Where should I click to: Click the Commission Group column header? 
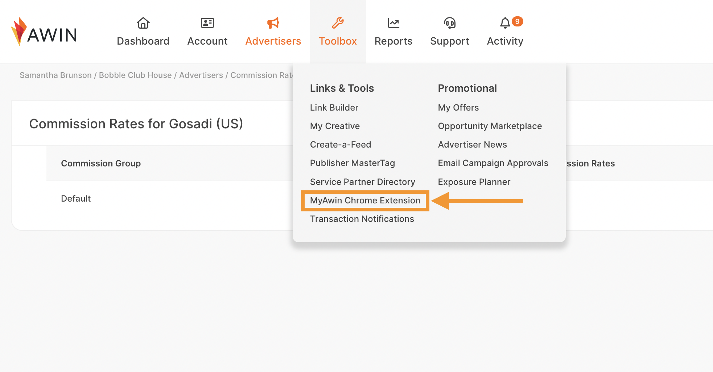[101, 164]
